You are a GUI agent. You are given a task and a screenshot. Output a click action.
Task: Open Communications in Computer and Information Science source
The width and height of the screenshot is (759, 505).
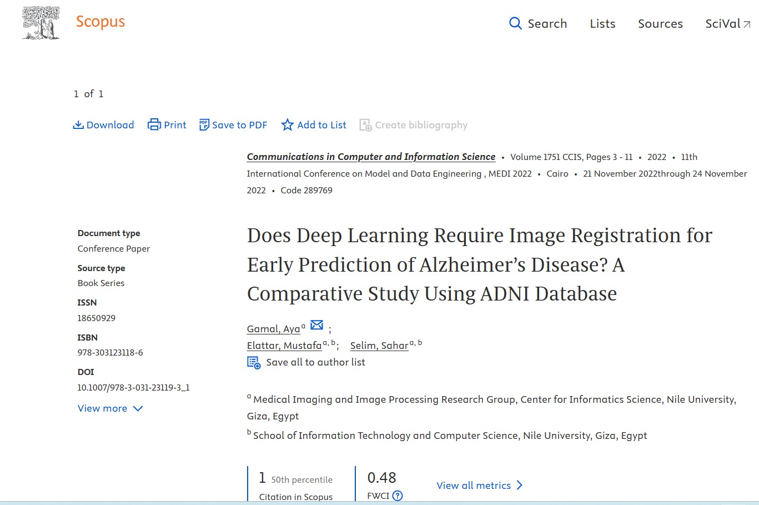click(x=371, y=157)
